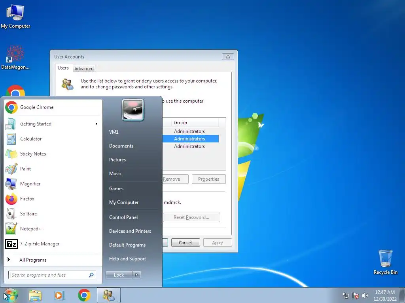Click the volume speaker icon
405x303 pixels.
pos(365,296)
